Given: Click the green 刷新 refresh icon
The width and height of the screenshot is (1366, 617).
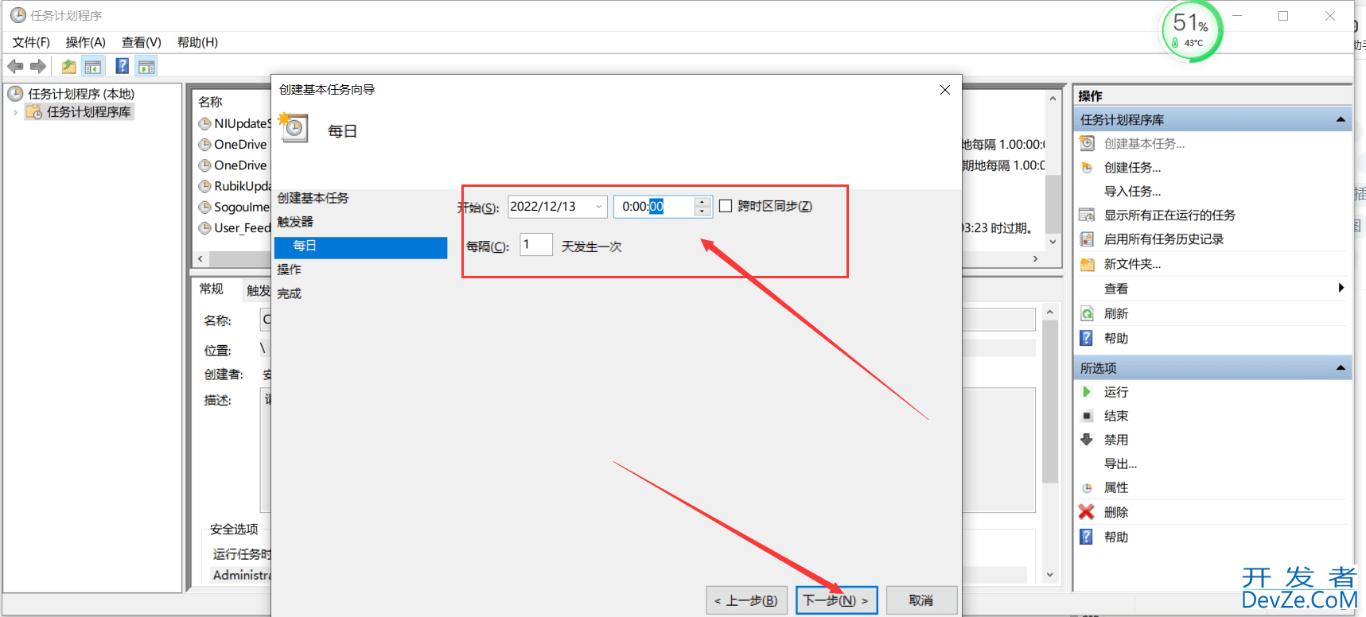Looking at the screenshot, I should point(1087,313).
